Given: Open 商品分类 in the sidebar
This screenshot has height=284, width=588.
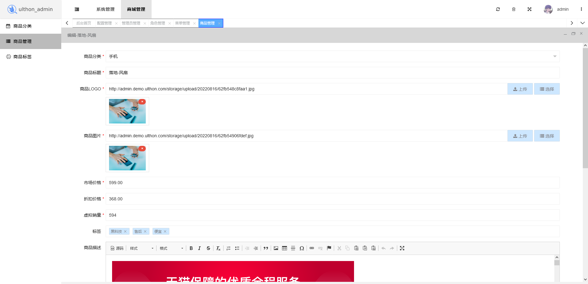Looking at the screenshot, I should tap(31, 26).
